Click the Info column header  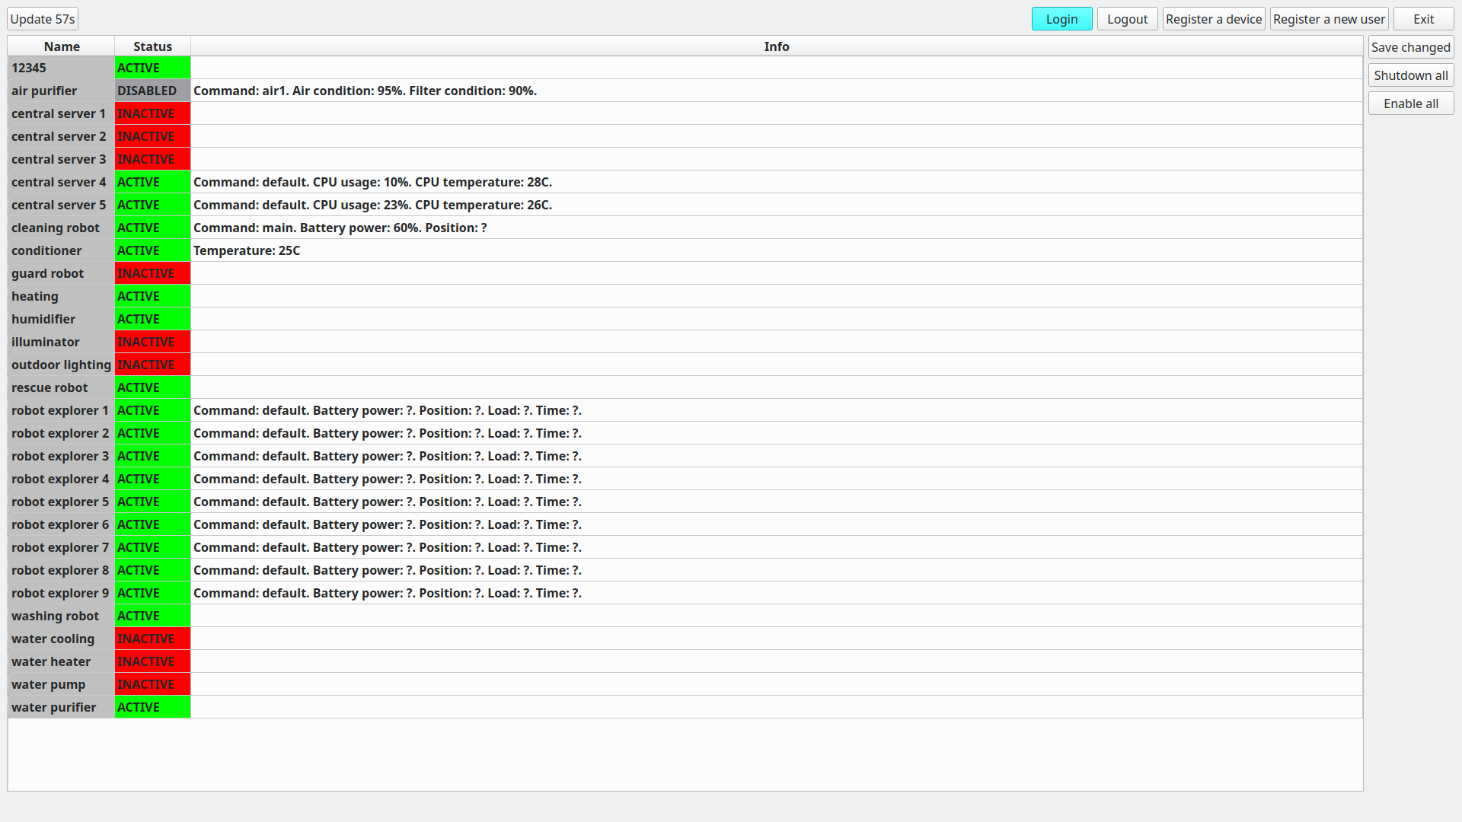coord(776,46)
